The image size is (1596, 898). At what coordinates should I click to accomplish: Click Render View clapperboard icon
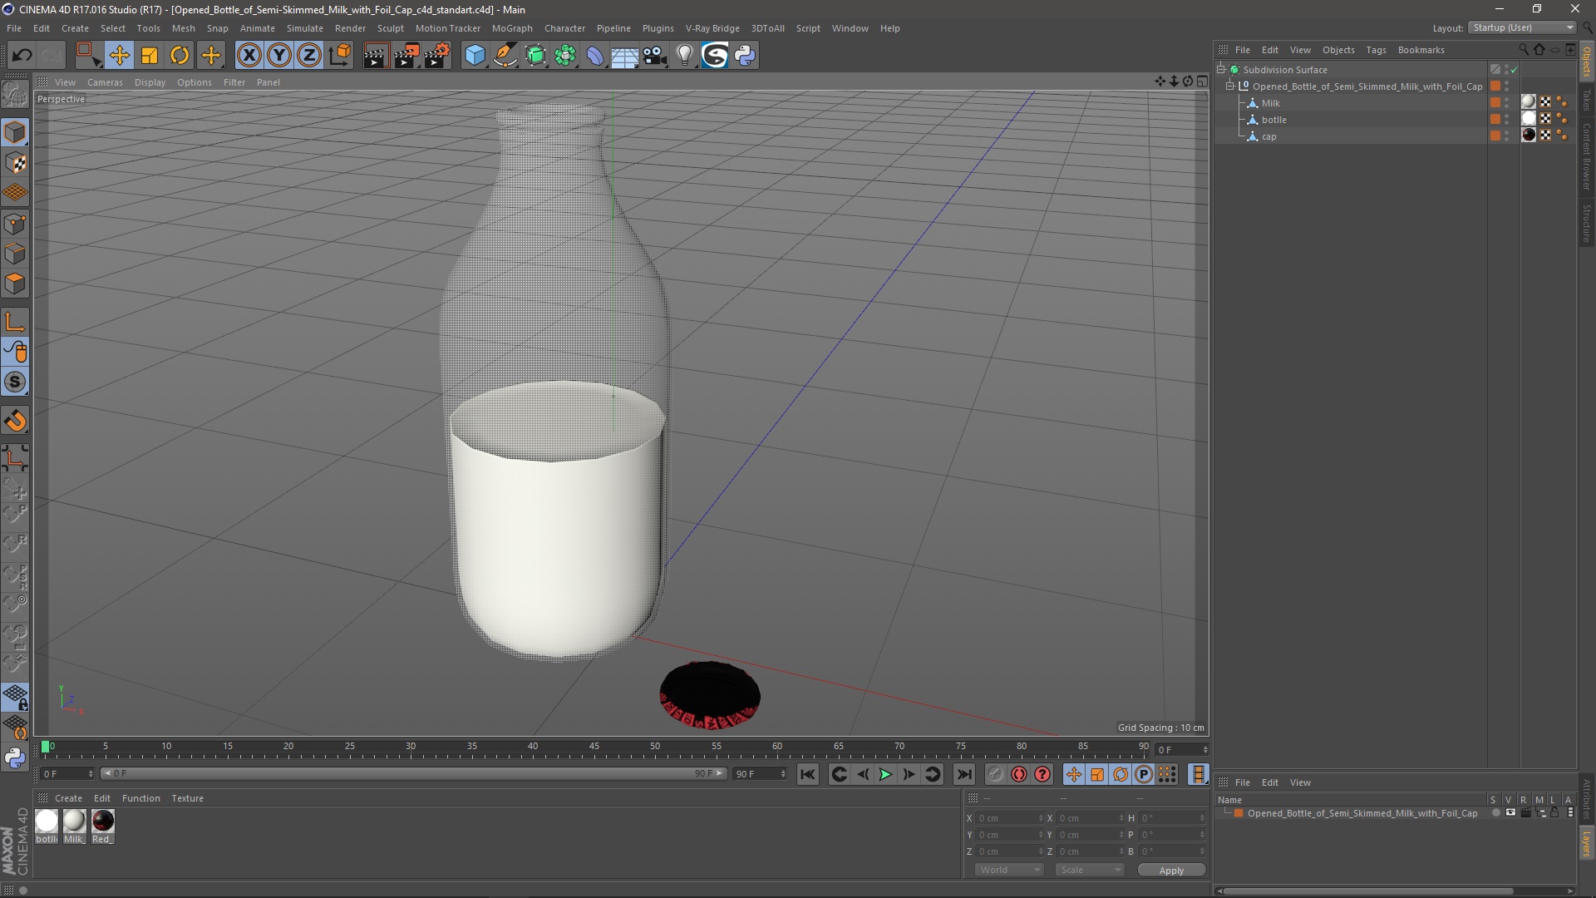tap(376, 56)
